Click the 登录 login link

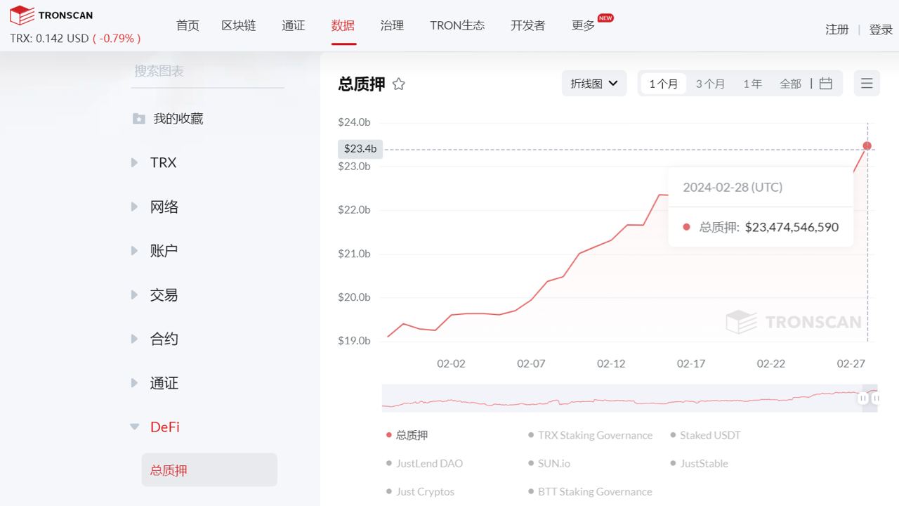point(881,30)
